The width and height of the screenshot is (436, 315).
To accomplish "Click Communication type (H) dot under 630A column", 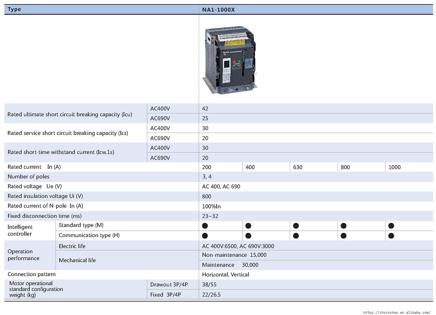I will [296, 236].
